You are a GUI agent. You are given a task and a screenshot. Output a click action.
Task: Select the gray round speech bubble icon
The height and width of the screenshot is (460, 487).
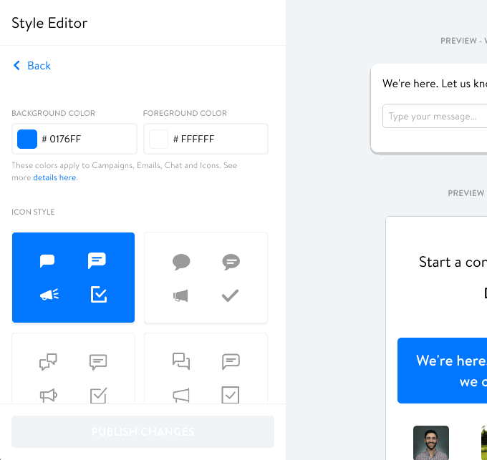181,262
